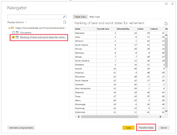Click inside the Navigator search field
177x135 pixels.
[35, 17]
